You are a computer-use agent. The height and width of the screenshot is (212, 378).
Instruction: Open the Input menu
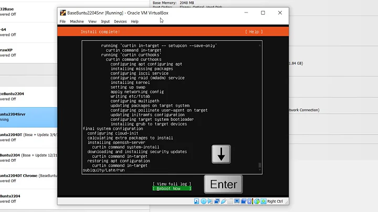click(x=105, y=22)
